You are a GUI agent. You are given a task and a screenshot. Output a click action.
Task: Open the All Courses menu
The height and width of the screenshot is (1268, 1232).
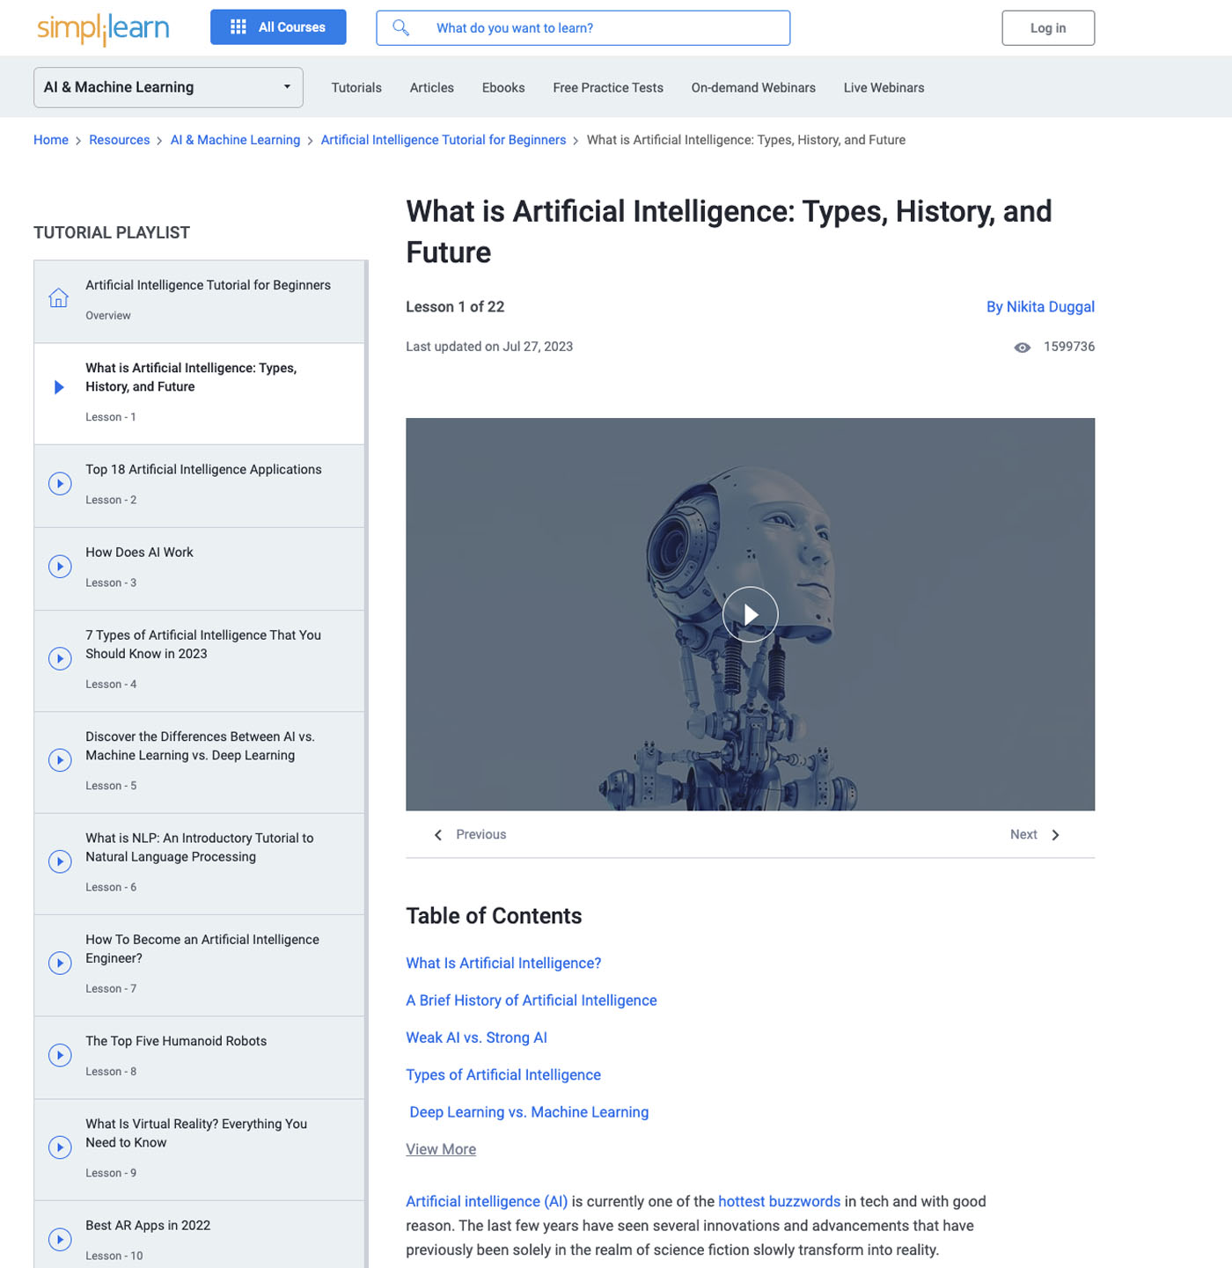pos(278,27)
